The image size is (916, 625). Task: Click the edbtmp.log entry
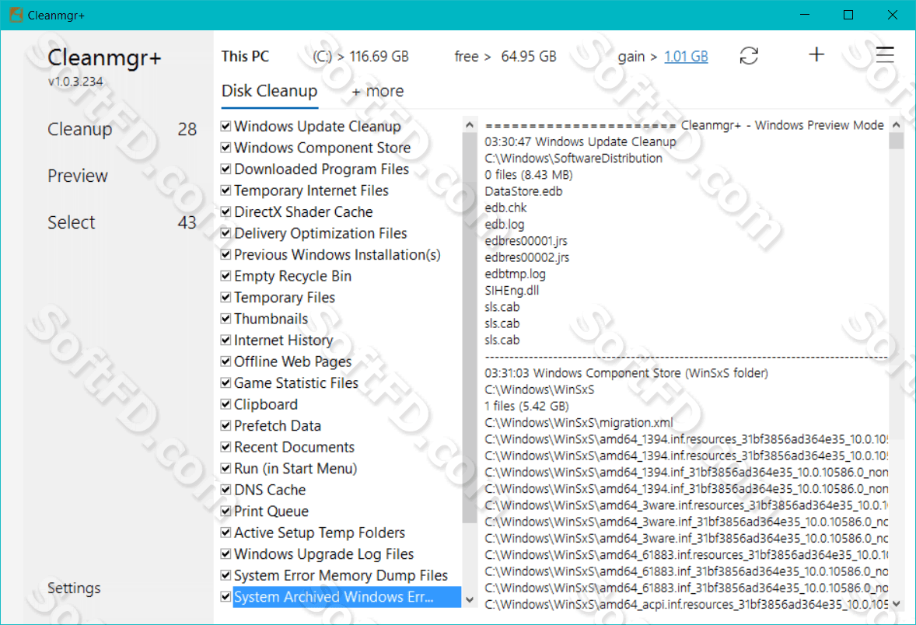pyautogui.click(x=516, y=274)
